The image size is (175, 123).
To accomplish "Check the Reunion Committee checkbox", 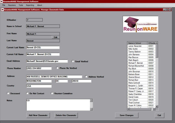I will pyautogui.click(x=52, y=93).
